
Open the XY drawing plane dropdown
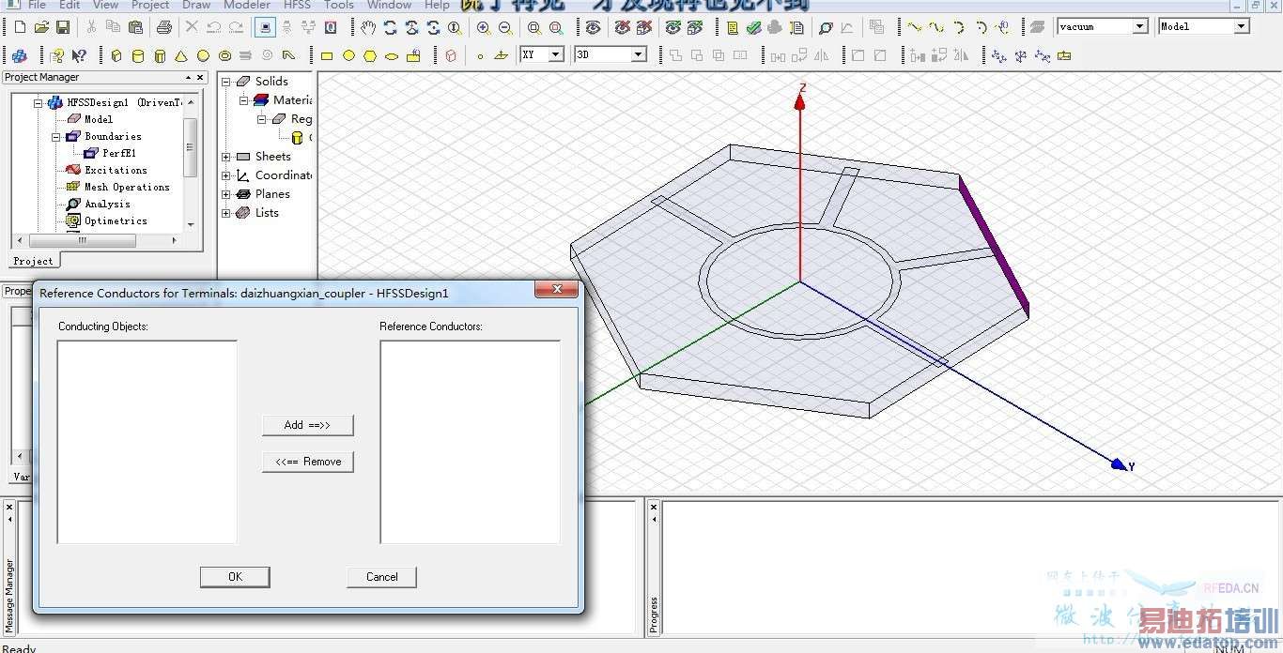pyautogui.click(x=555, y=54)
